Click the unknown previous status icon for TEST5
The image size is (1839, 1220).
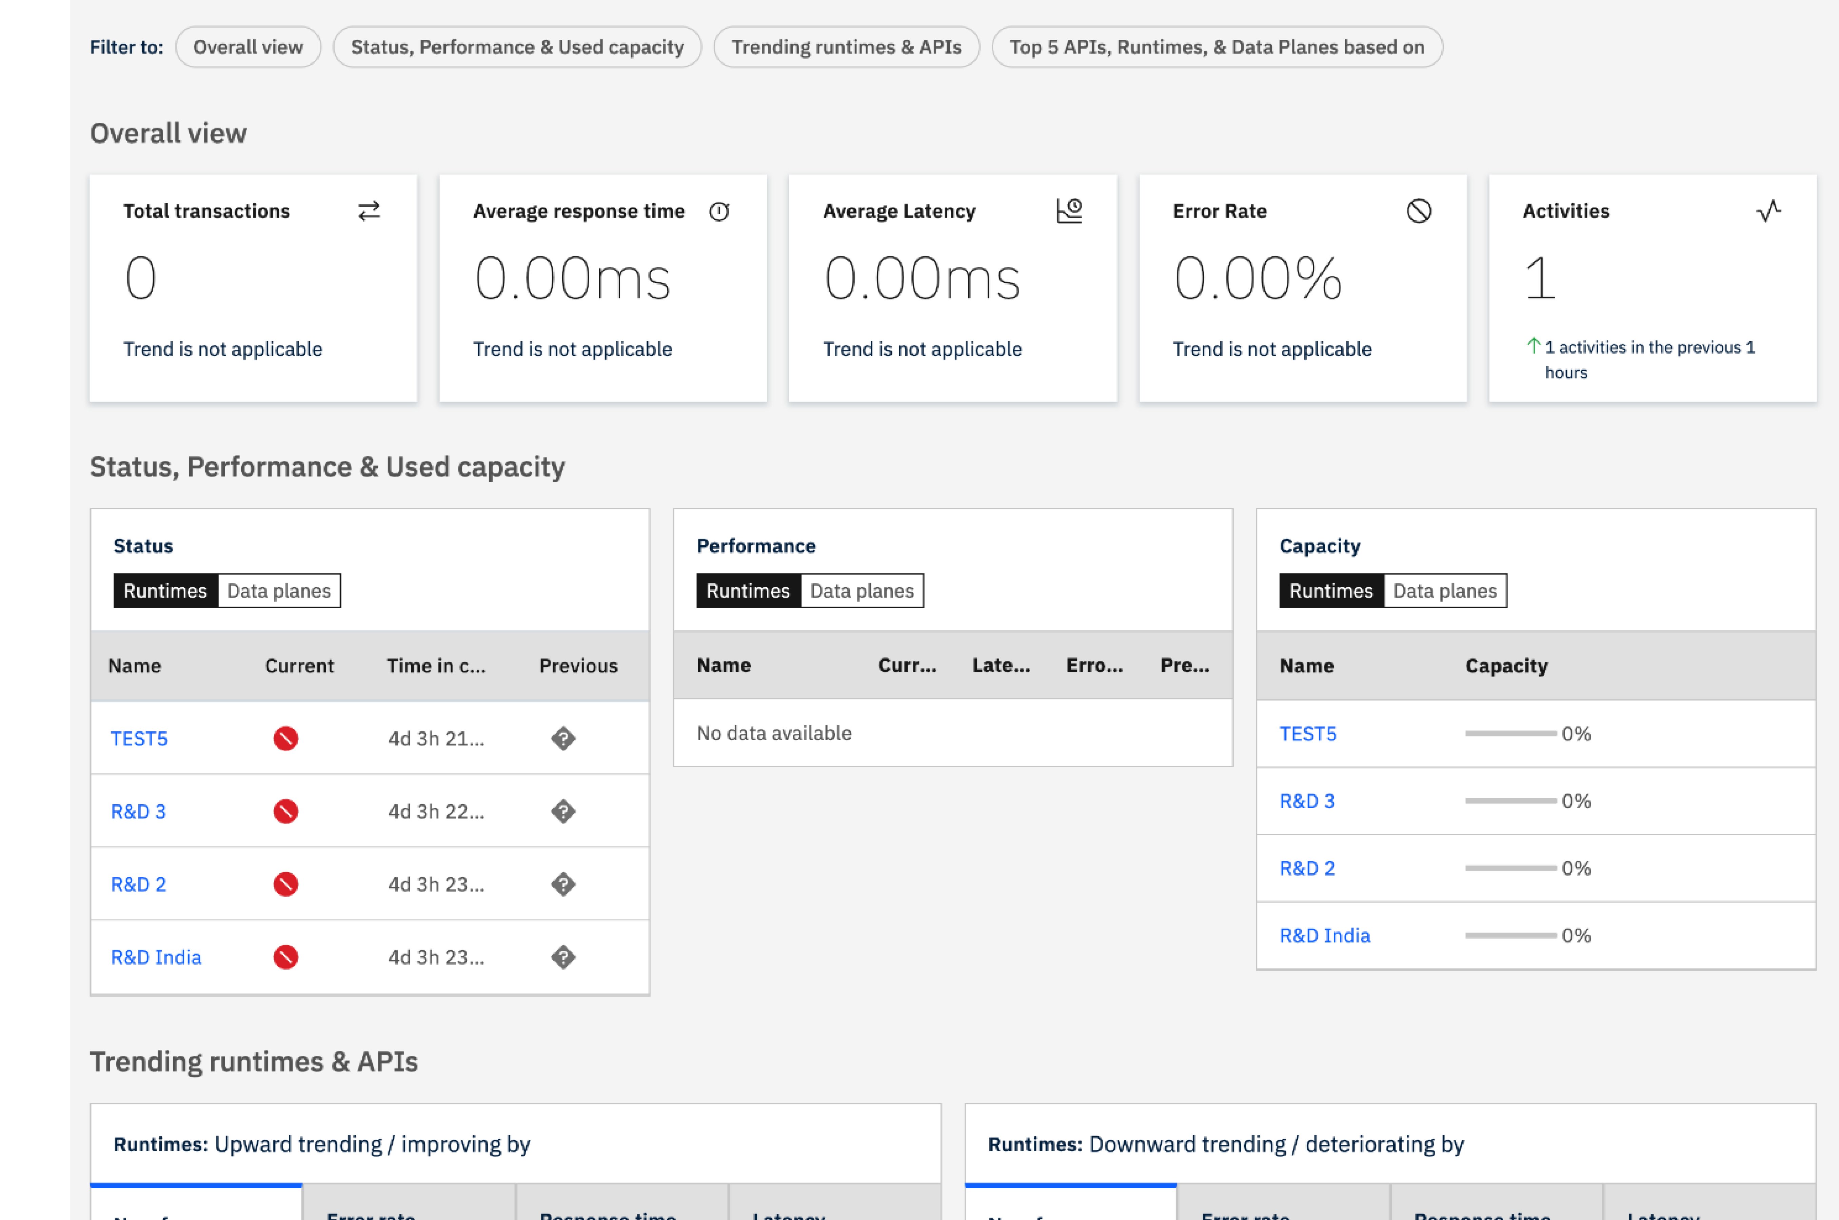(563, 738)
